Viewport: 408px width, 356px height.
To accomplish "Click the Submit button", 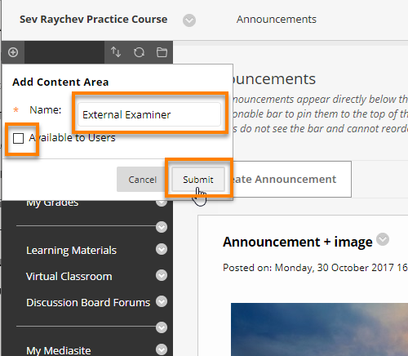I will coord(198,180).
